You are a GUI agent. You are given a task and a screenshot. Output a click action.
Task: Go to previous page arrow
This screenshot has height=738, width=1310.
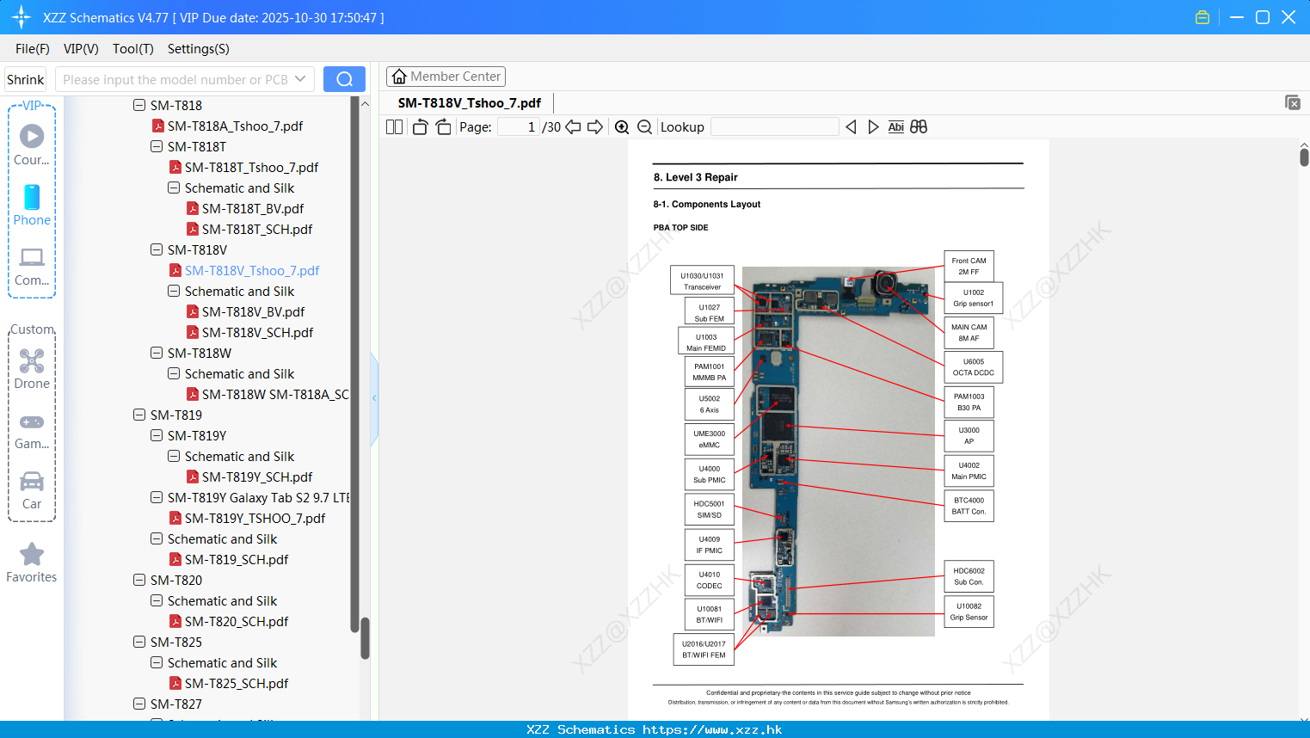click(x=573, y=127)
